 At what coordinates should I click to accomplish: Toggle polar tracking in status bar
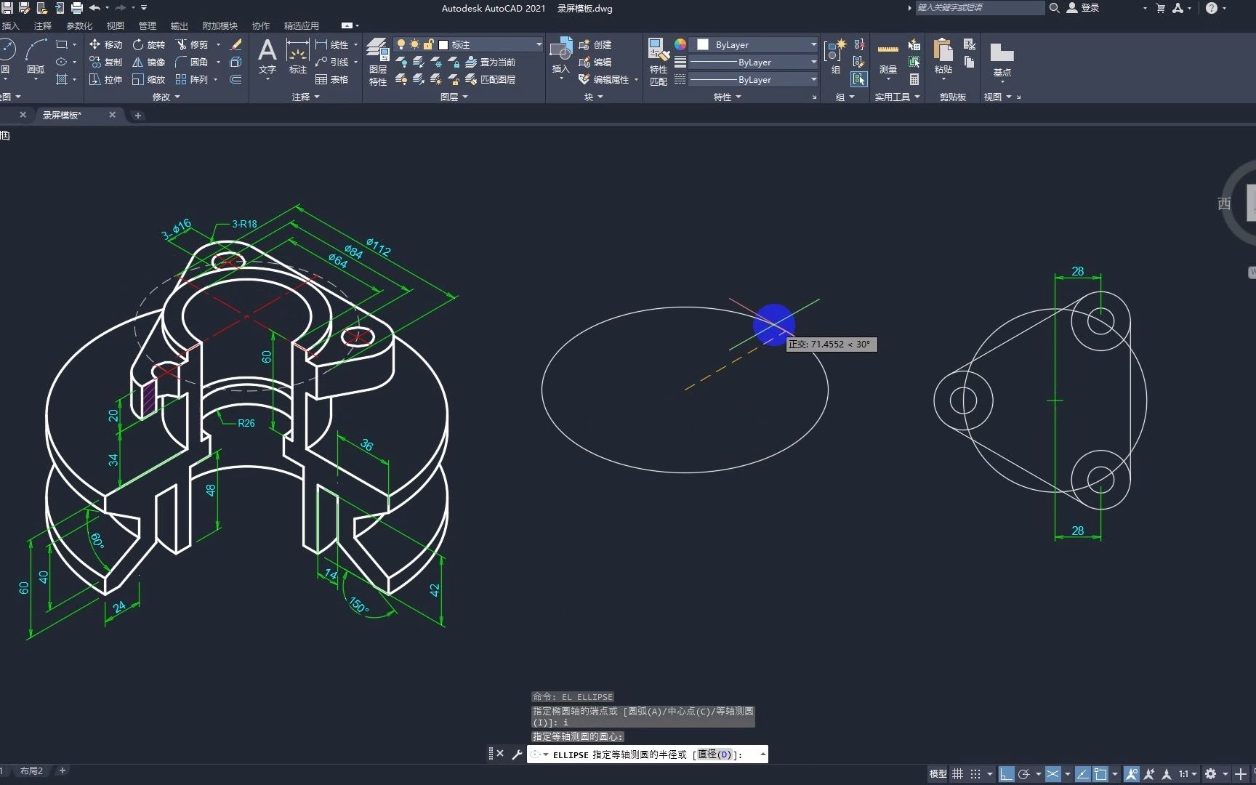[x=1024, y=774]
